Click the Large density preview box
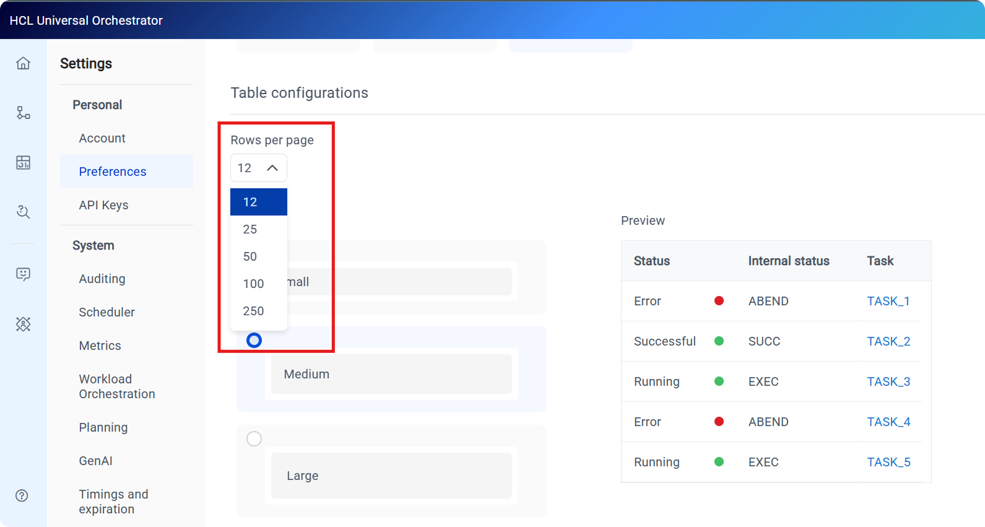This screenshot has width=985, height=527. (391, 476)
